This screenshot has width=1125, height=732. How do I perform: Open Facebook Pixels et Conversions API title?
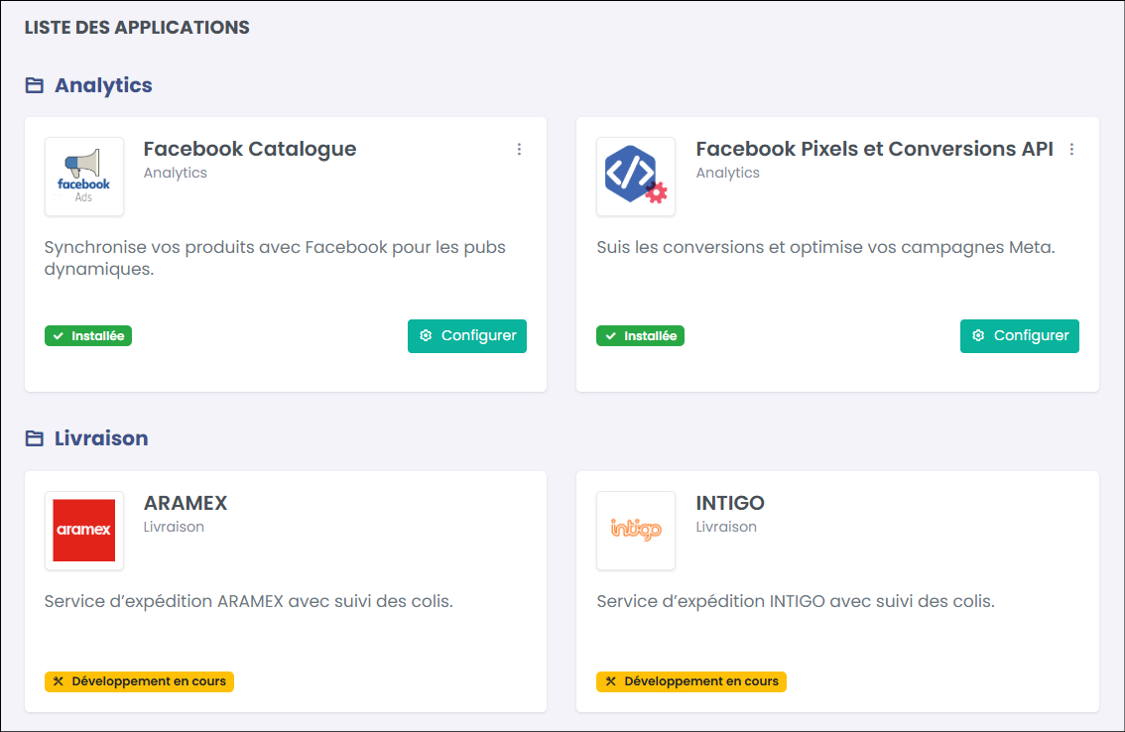pos(875,149)
